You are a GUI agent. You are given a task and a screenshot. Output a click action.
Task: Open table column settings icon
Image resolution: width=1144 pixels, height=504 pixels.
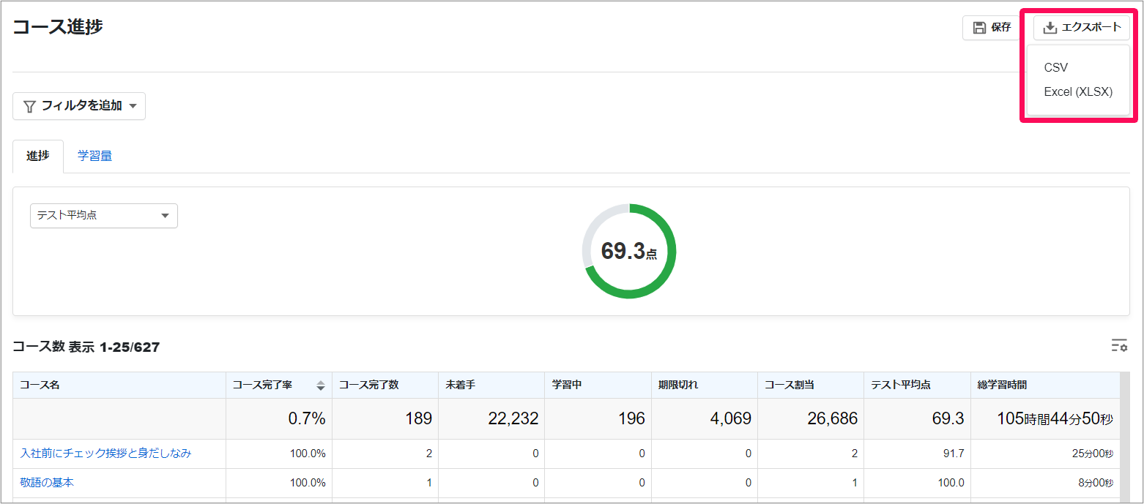tap(1119, 346)
